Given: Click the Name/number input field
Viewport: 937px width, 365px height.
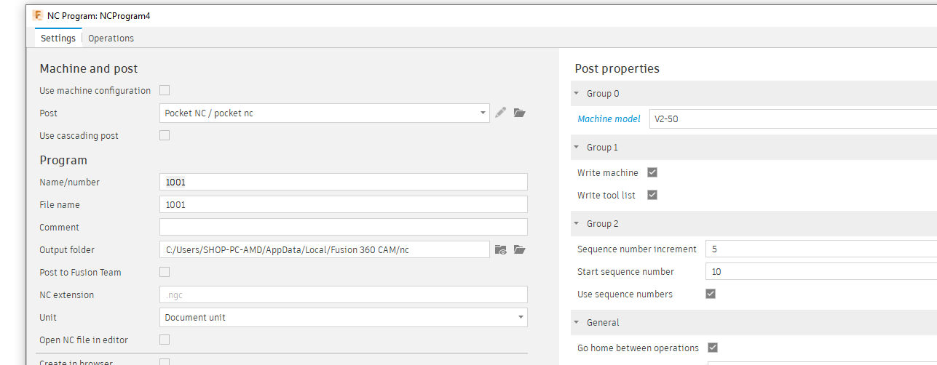Looking at the screenshot, I should pyautogui.click(x=344, y=182).
